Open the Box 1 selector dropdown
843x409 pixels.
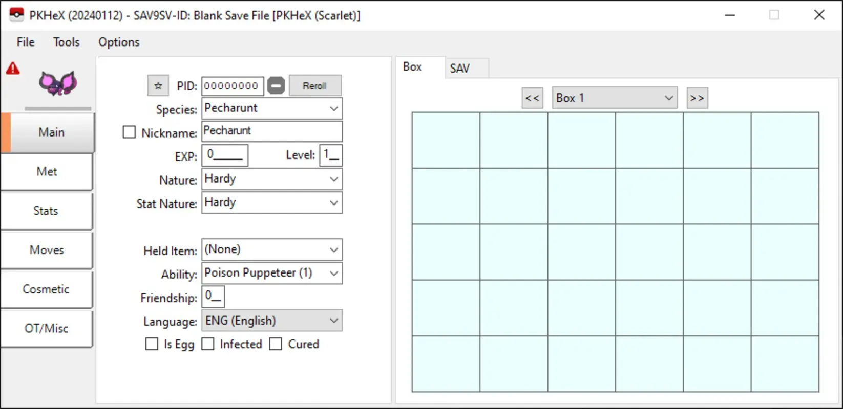(615, 98)
